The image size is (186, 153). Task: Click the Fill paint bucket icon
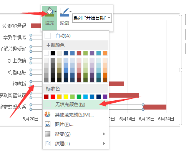click(x=50, y=12)
